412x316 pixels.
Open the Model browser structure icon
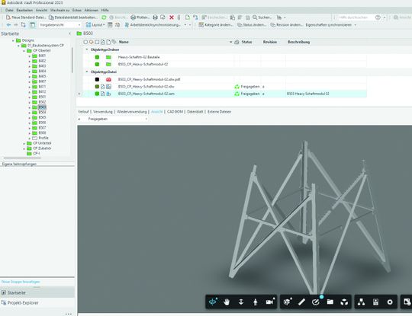click(x=362, y=302)
